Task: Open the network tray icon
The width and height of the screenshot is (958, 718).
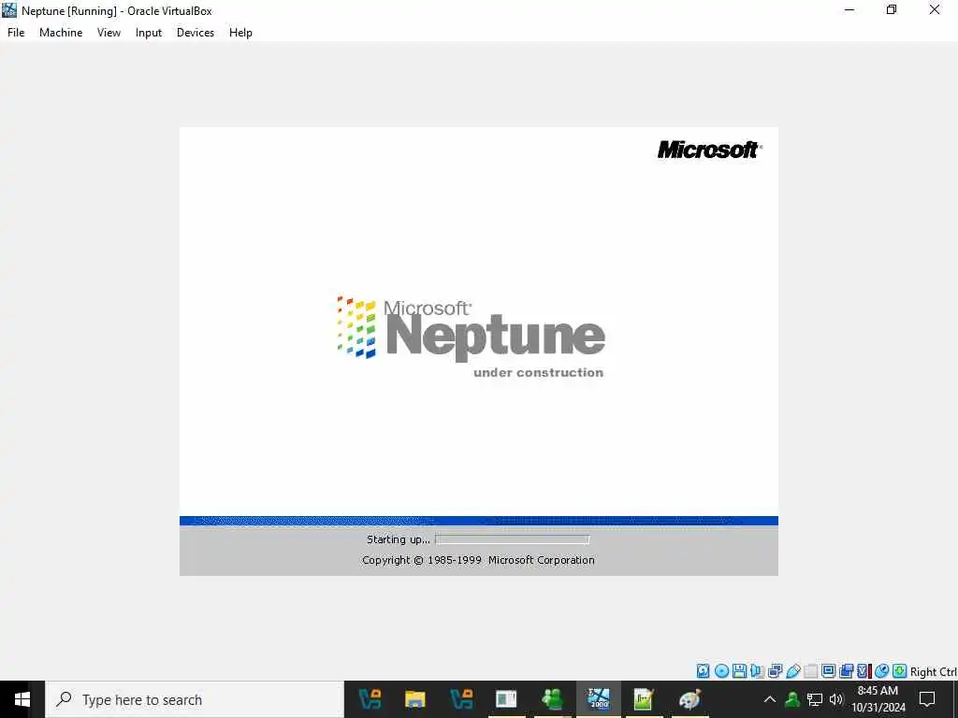Action: pyautogui.click(x=815, y=699)
